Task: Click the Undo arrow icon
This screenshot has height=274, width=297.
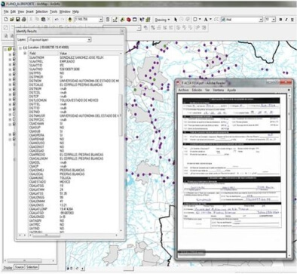Action: point(57,20)
